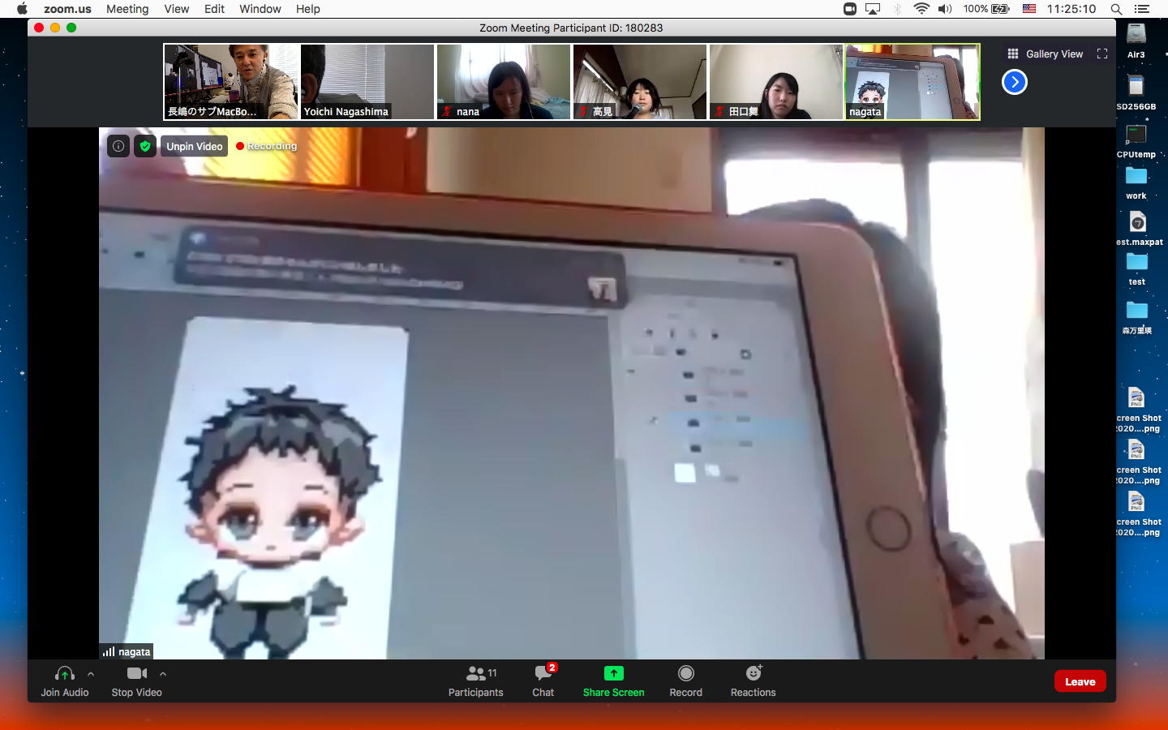Open the Notification Center list icon
Image resolution: width=1168 pixels, height=730 pixels.
click(x=1142, y=9)
